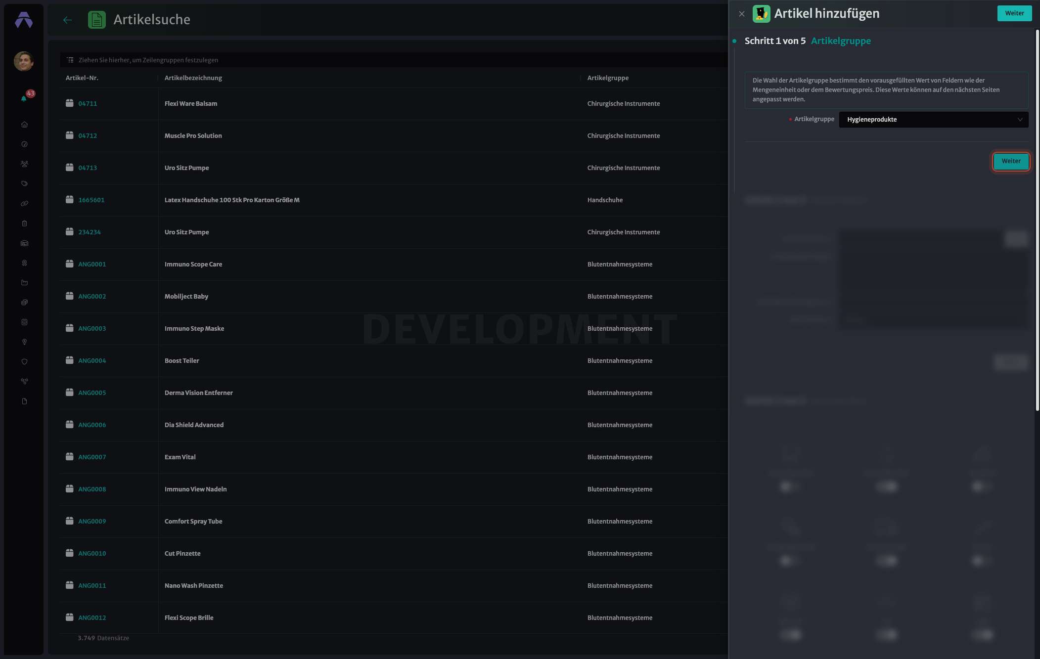The image size is (1040, 659).
Task: Open the Artikelgruppe dropdown showing Hygieneprodukte
Action: click(934, 120)
